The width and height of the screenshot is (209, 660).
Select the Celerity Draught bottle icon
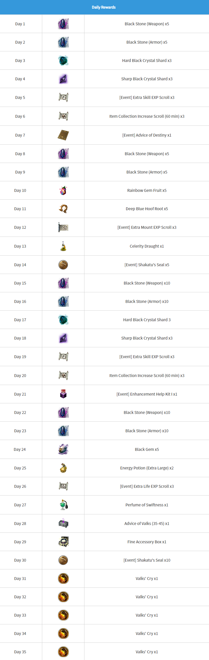[x=63, y=246]
